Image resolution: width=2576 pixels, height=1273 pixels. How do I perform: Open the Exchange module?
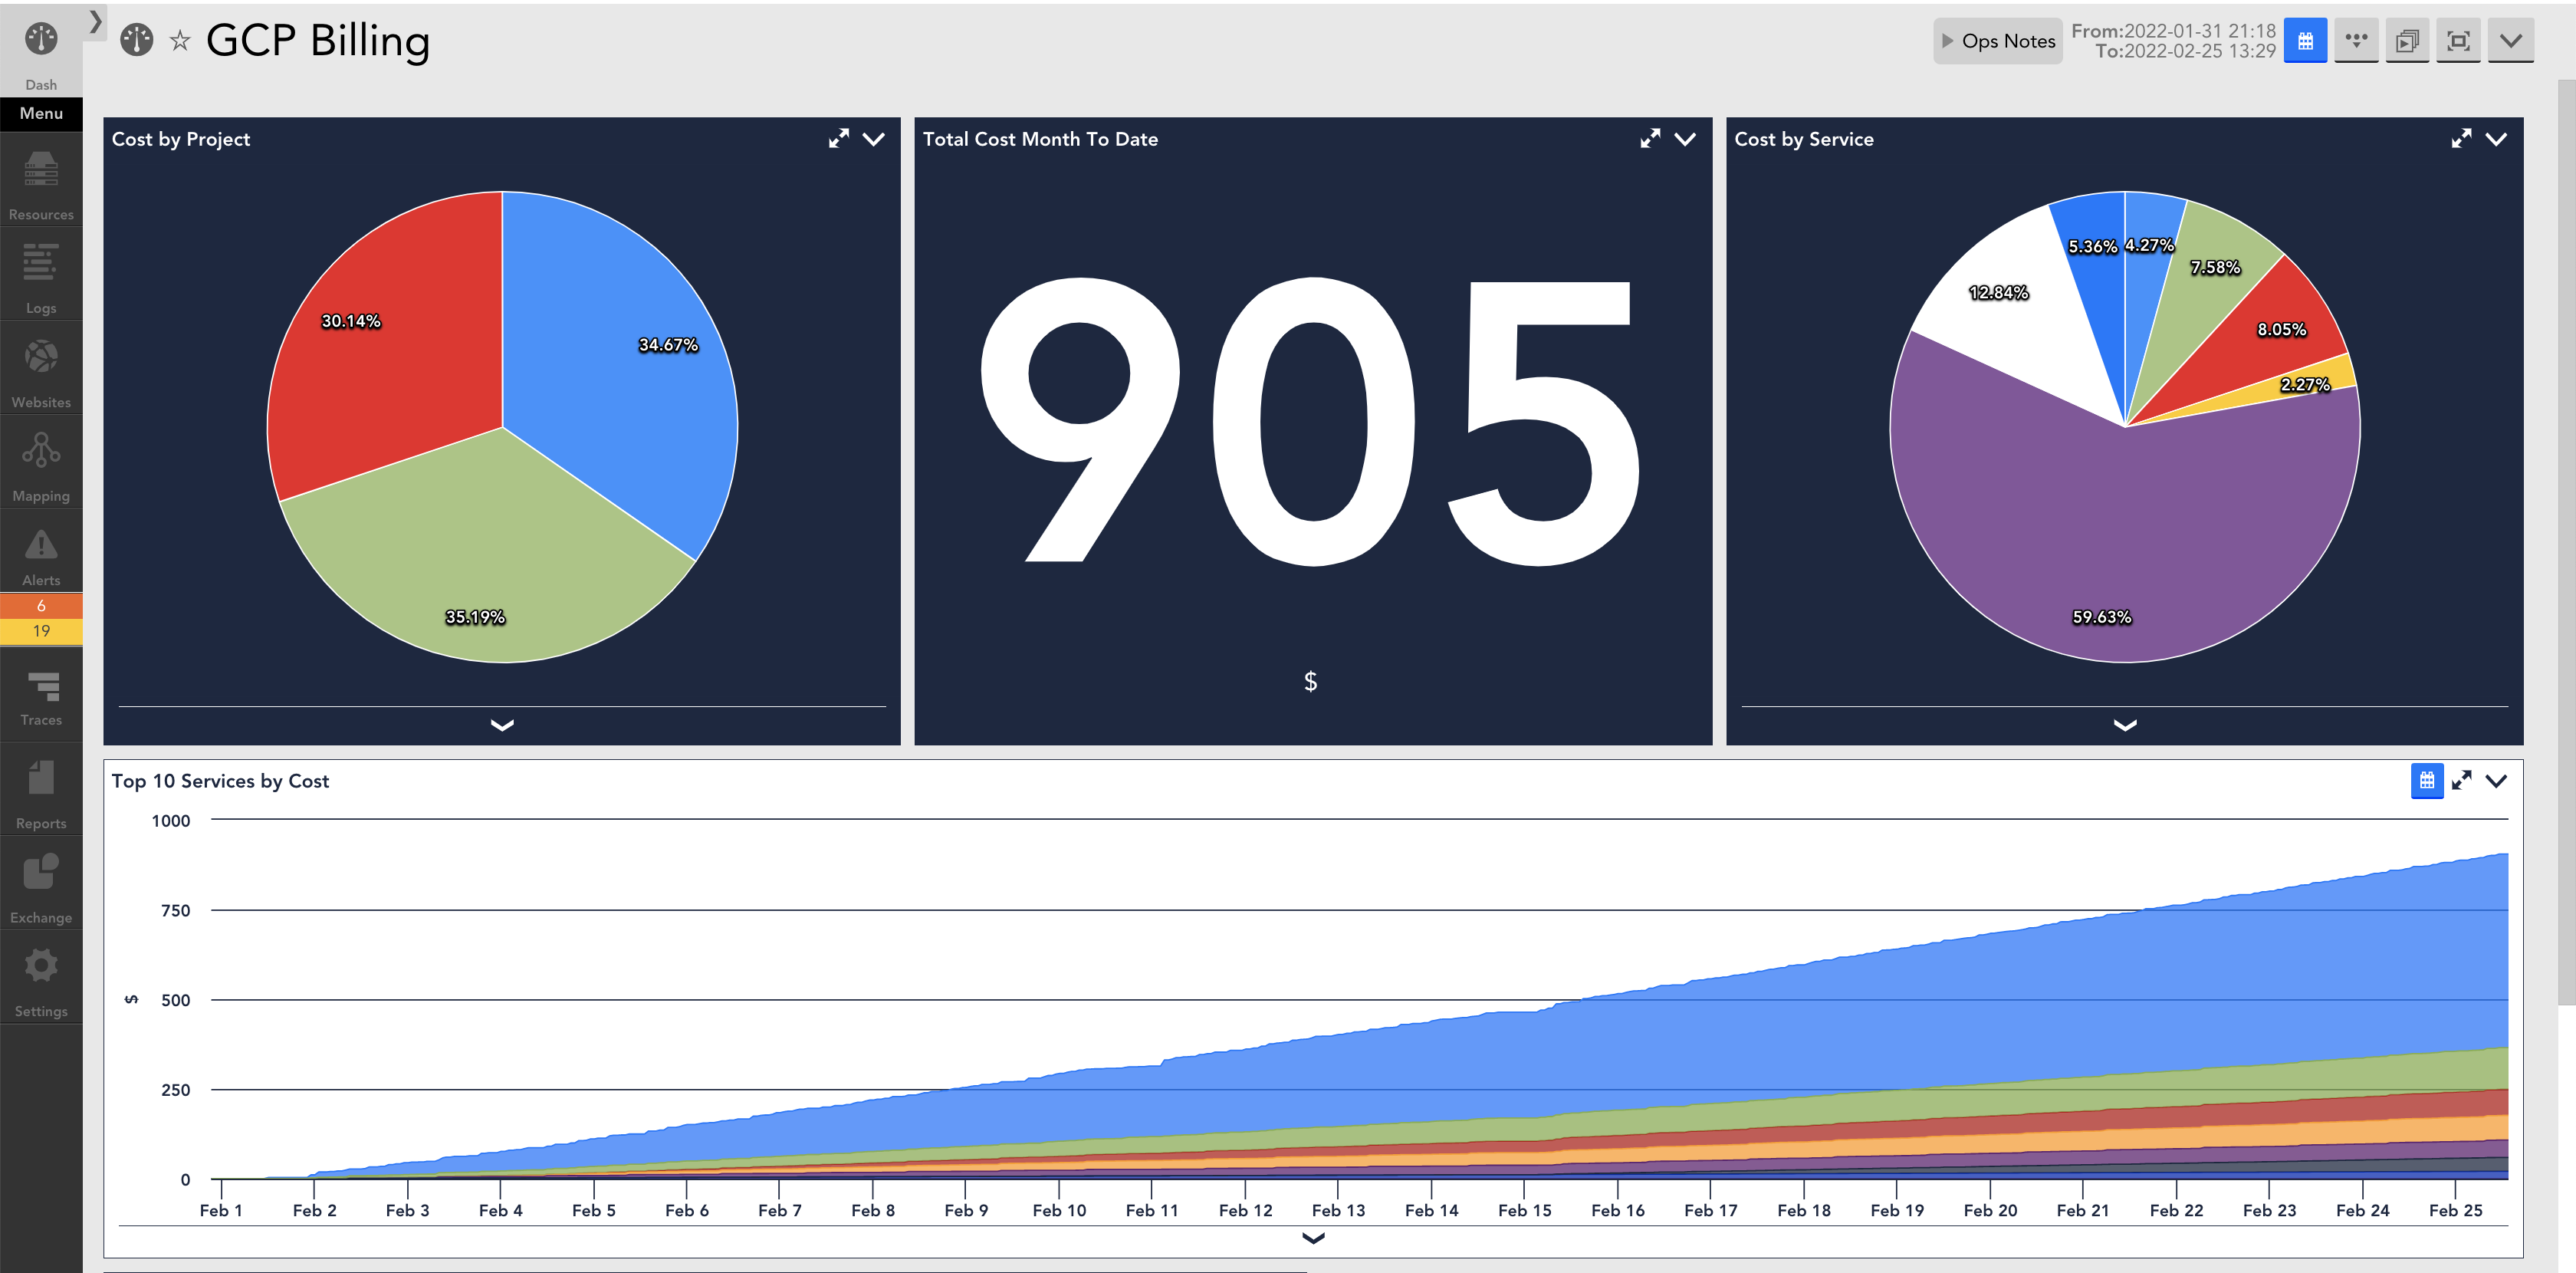[x=41, y=884]
